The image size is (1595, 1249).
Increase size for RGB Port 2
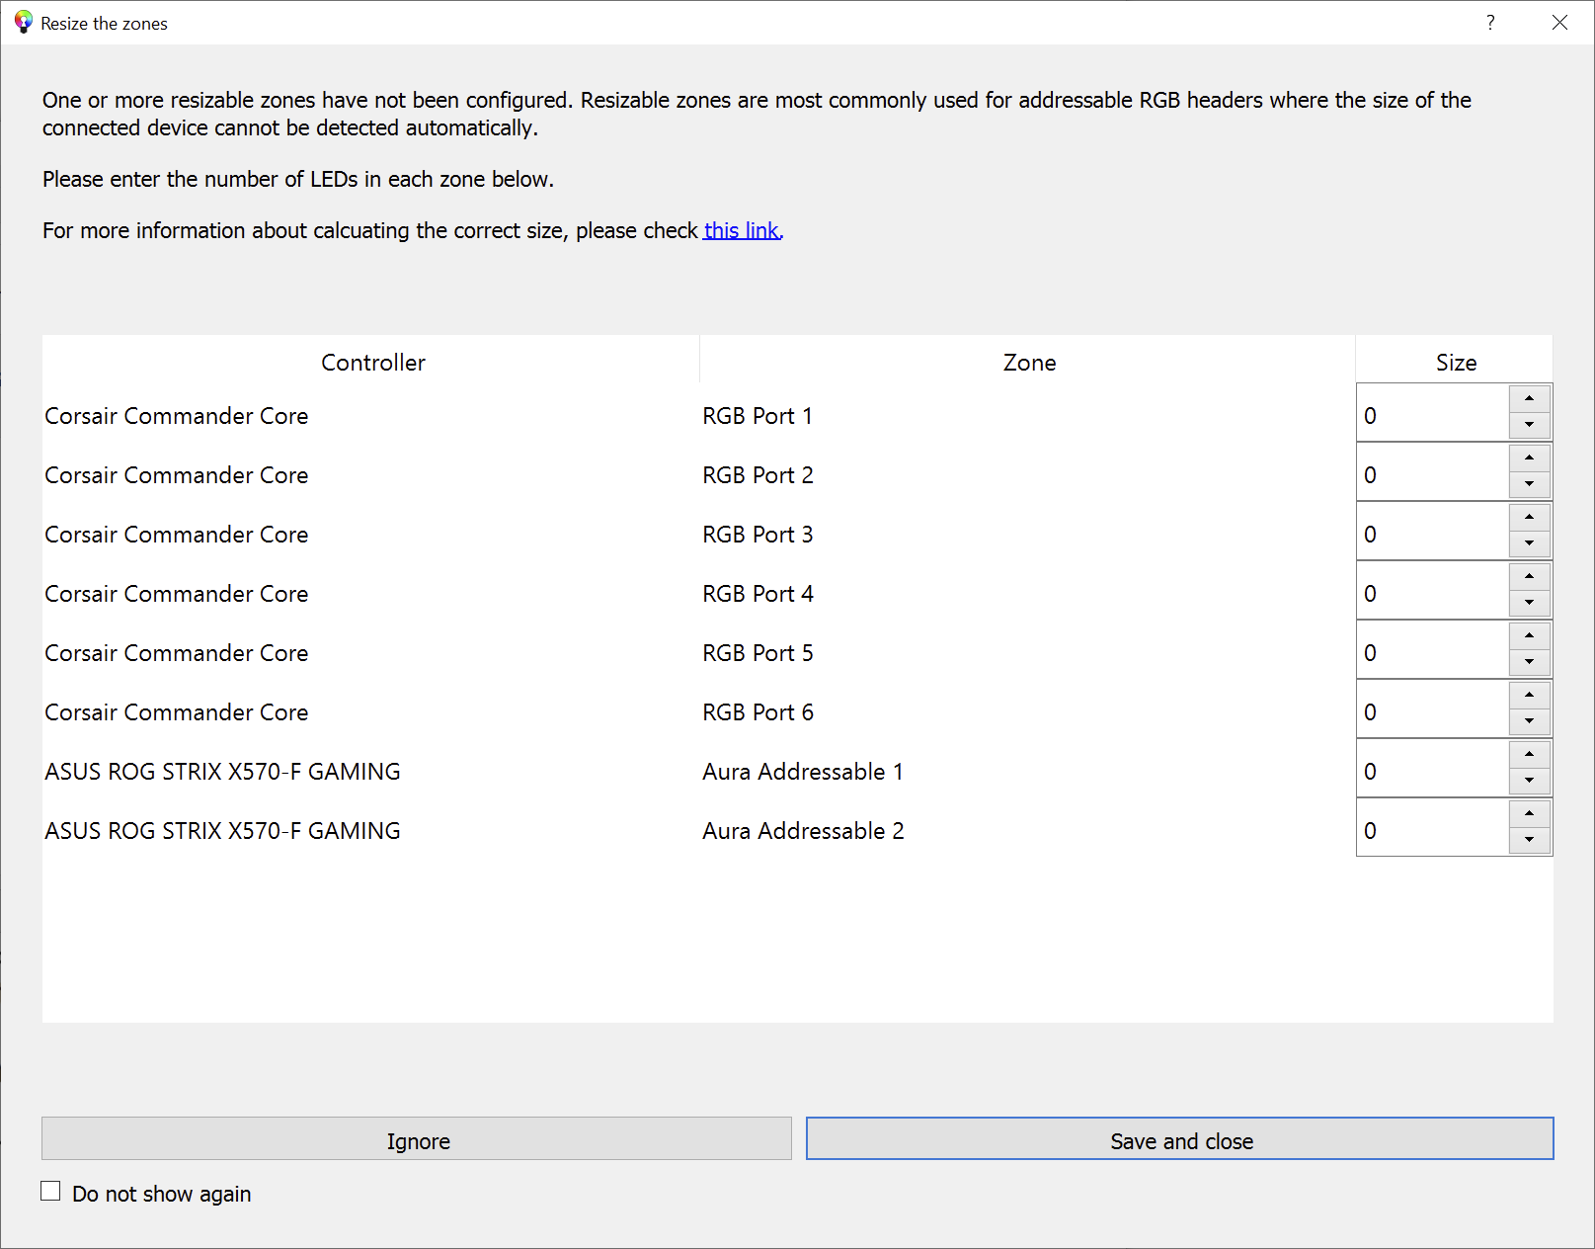pos(1529,458)
